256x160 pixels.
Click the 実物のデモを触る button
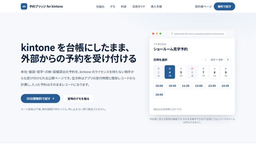[x=78, y=99]
